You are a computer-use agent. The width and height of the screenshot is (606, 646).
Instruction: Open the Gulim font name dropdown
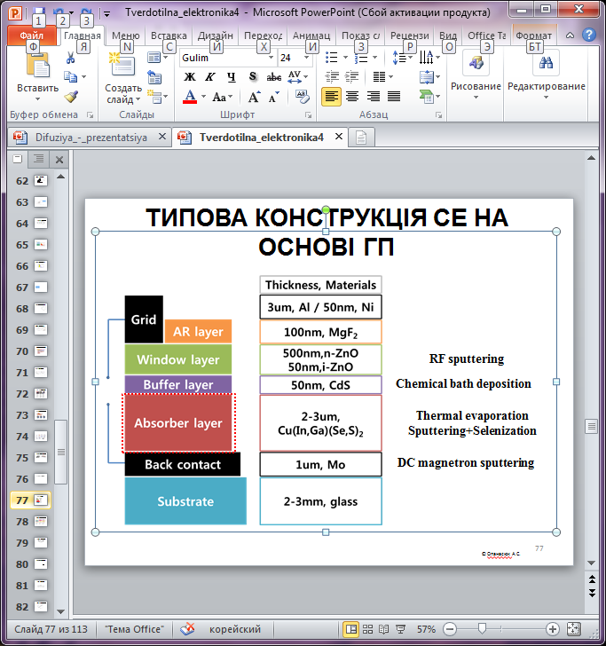[270, 58]
